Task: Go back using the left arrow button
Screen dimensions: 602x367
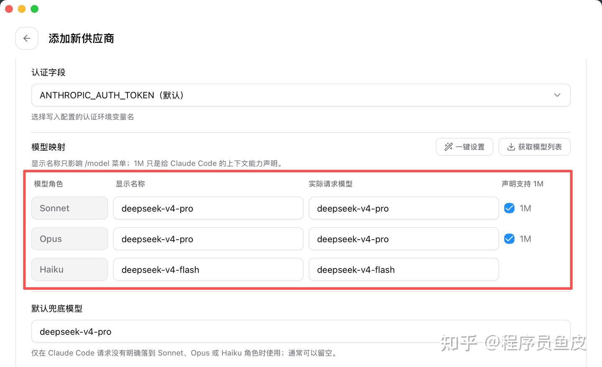Action: pos(27,38)
